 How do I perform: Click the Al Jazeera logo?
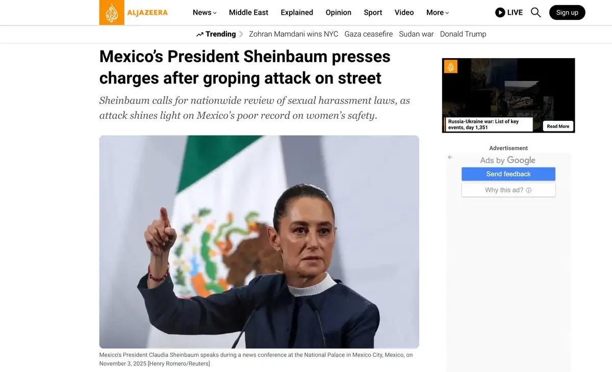[x=134, y=12]
